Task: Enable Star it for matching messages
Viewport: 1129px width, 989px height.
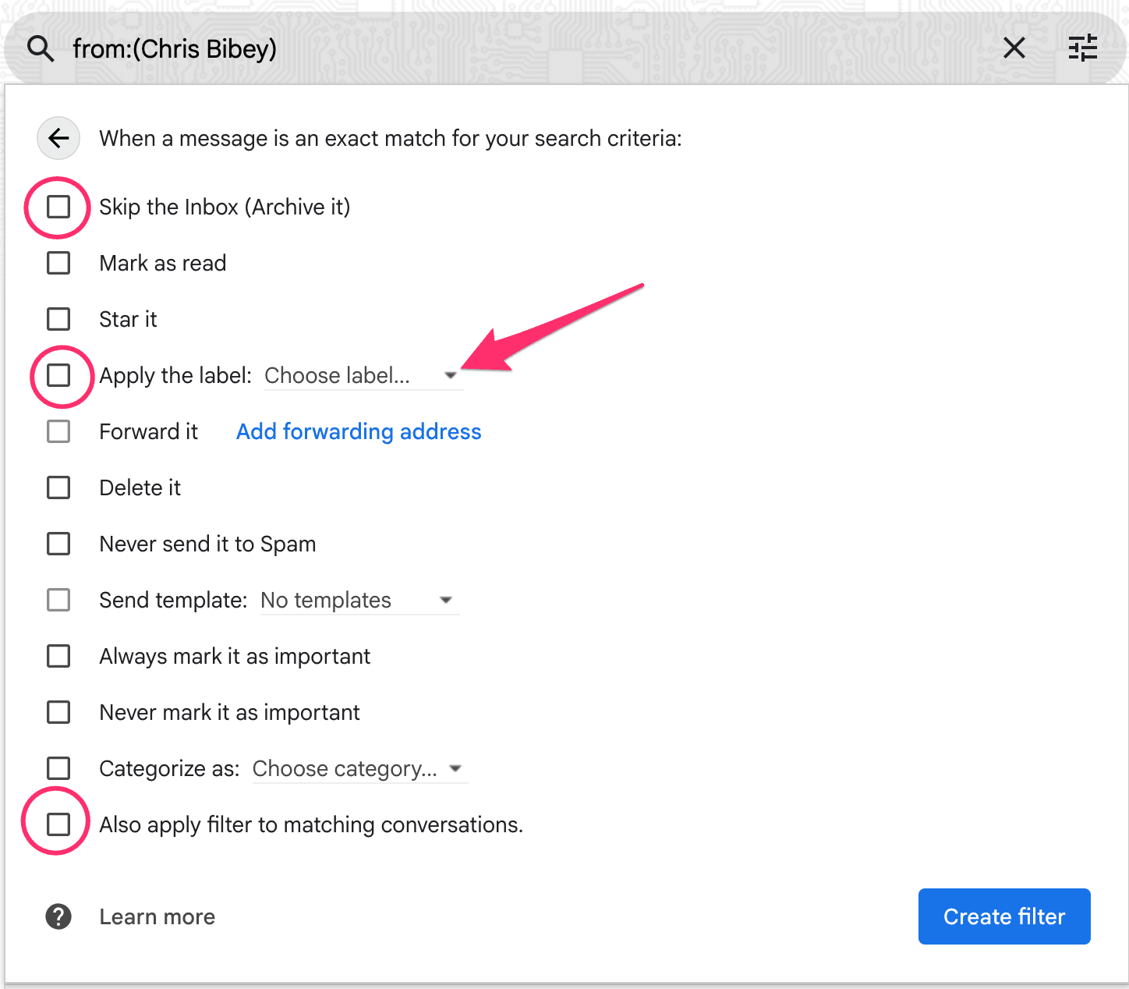Action: 58,319
